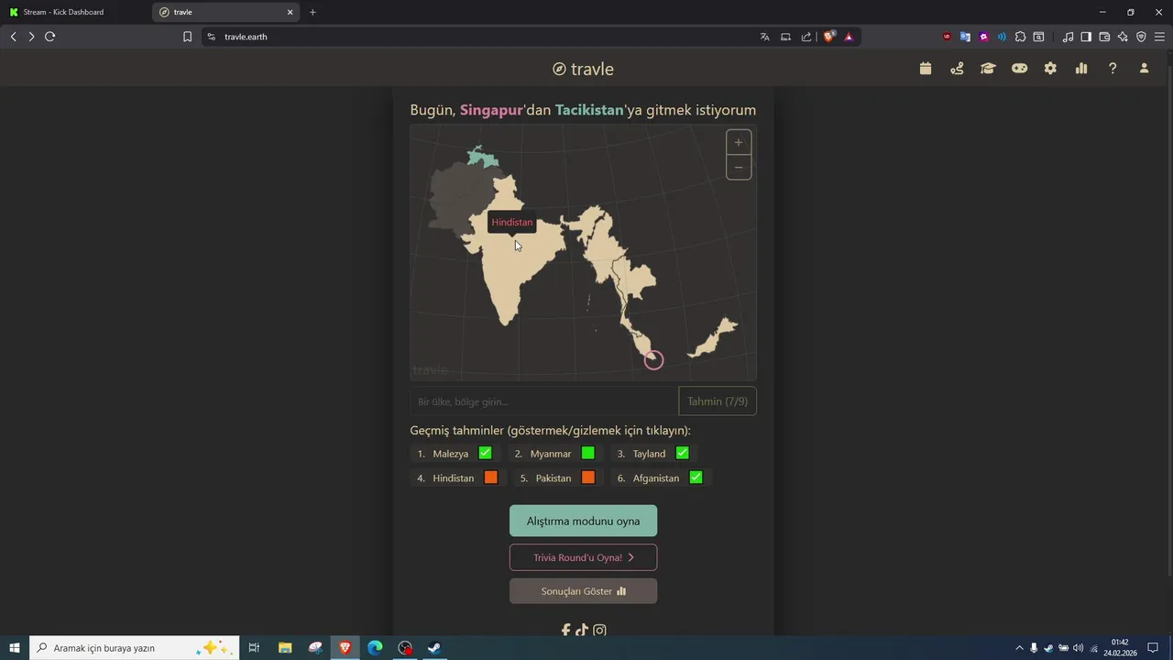Click the Brave Rewards triangle icon
This screenshot has width=1173, height=660.
click(849, 37)
